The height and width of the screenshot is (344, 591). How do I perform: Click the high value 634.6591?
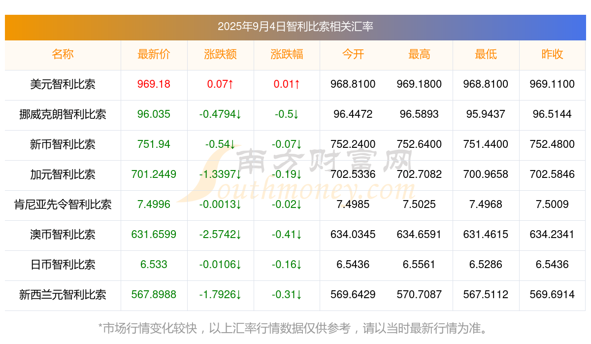coord(419,235)
